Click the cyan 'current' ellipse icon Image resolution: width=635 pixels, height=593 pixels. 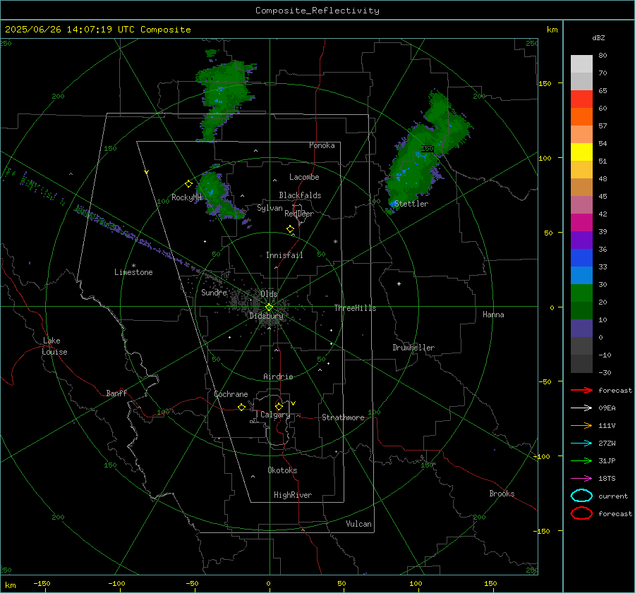point(581,496)
